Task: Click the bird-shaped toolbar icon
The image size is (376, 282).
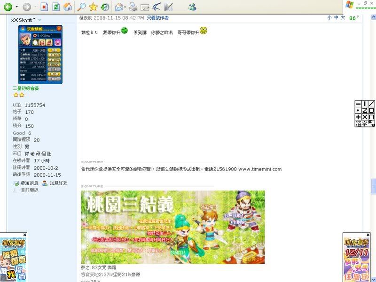Action: (x=157, y=7)
